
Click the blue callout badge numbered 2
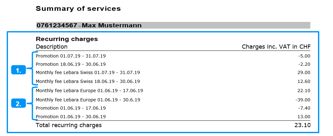coord(19,103)
